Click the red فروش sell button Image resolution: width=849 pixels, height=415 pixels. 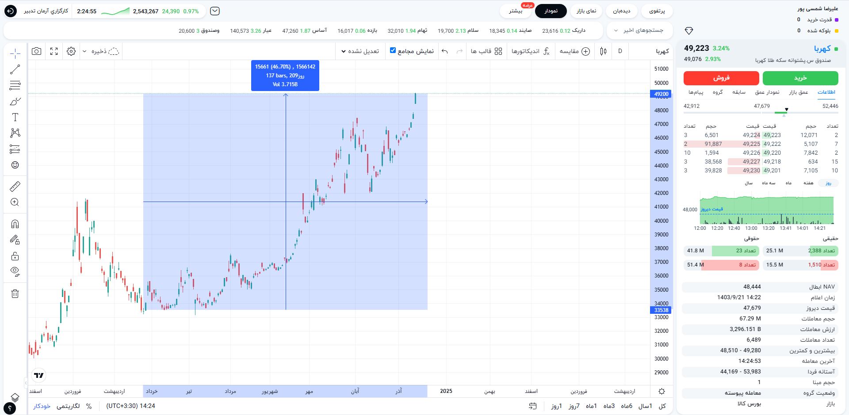click(721, 78)
